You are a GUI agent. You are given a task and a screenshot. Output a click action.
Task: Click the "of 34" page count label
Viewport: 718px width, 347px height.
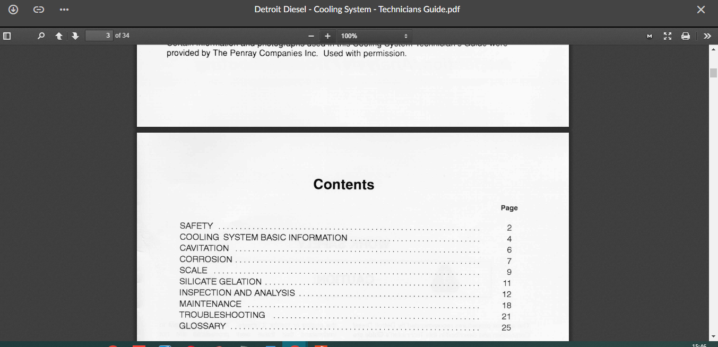coord(122,36)
